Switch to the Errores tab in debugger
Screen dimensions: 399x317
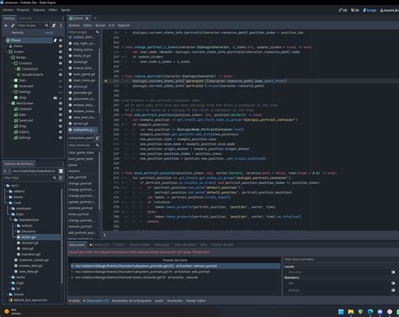[x=100, y=245]
